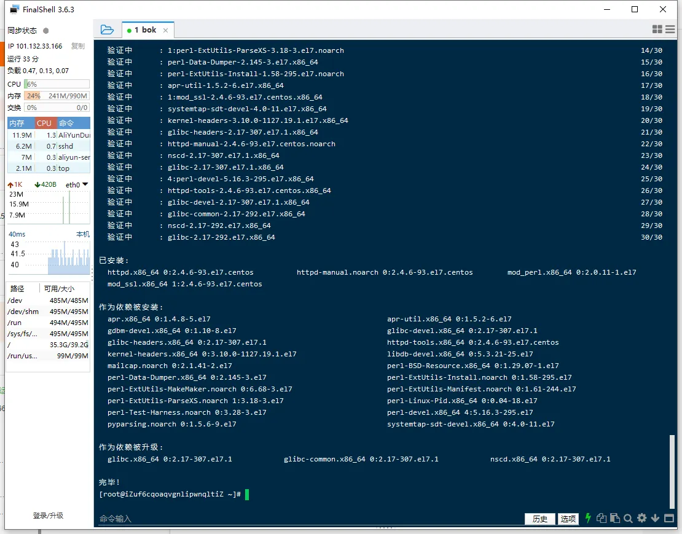Viewport: 682px width, 534px height.
Task: Click the paste icon in terminal toolbar
Action: 614,518
